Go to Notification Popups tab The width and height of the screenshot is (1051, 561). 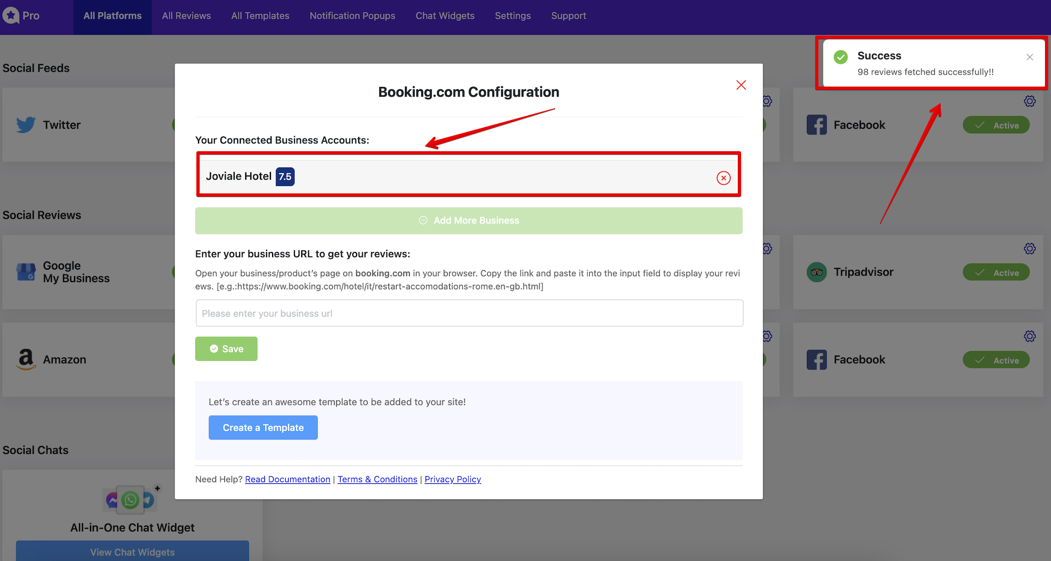[352, 16]
